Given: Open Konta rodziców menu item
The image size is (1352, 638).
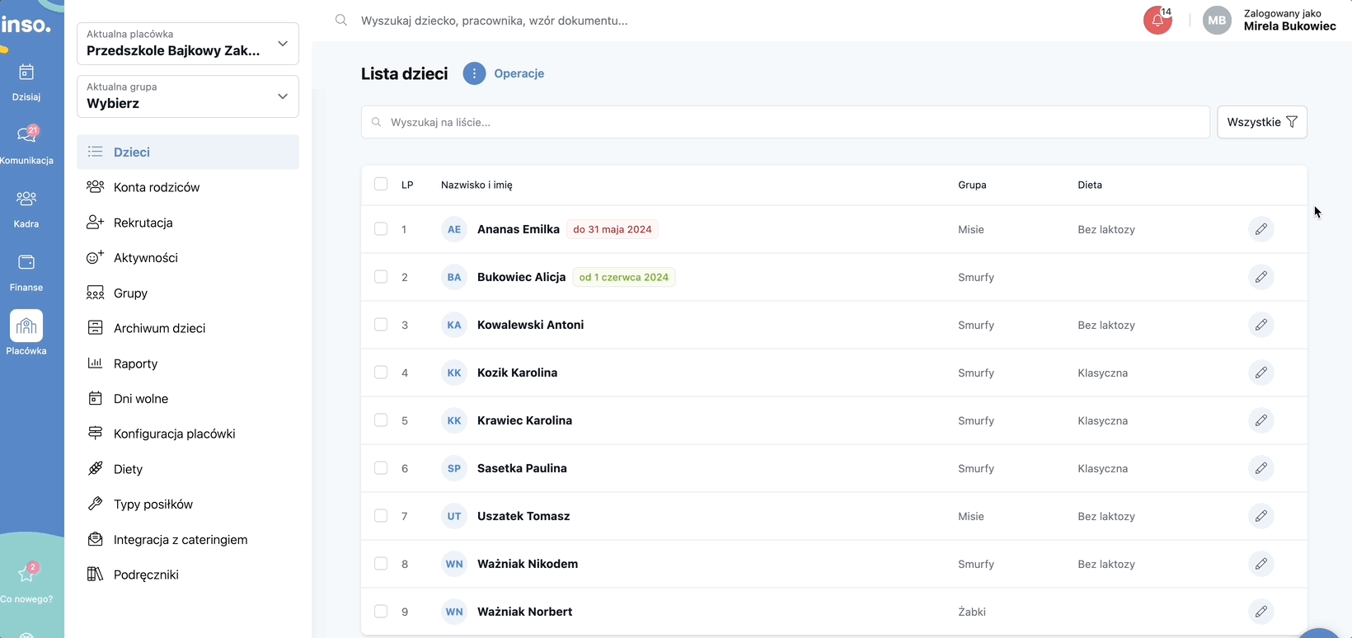Looking at the screenshot, I should click(x=188, y=187).
